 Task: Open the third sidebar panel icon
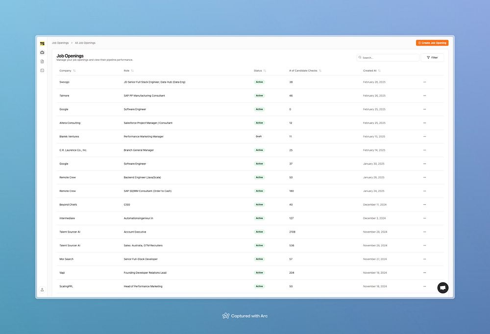42,71
